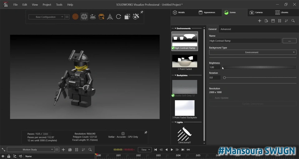Viewport: 299px width, 159px height.
Task: Click the camera aperture wand icon
Action: pos(136,17)
